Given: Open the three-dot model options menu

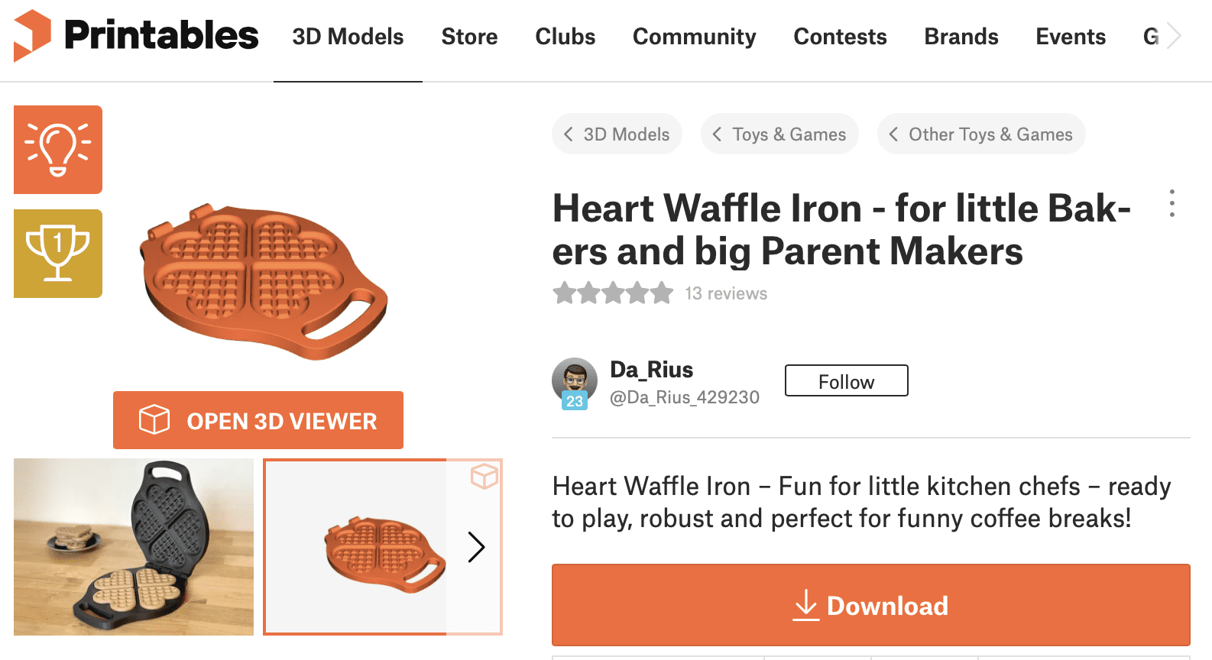Looking at the screenshot, I should coord(1171,203).
